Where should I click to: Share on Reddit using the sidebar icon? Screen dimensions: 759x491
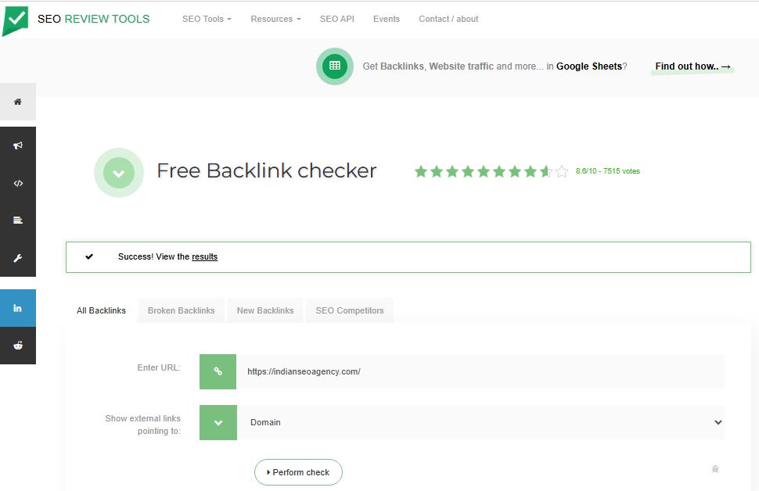17,346
